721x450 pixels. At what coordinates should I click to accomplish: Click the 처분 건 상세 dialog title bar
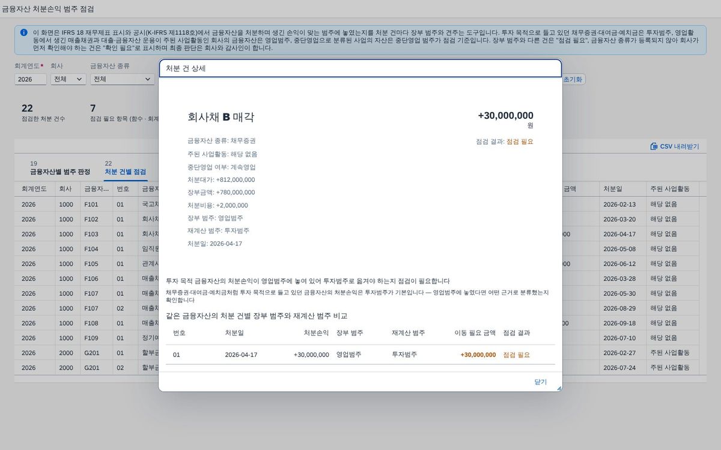point(360,68)
